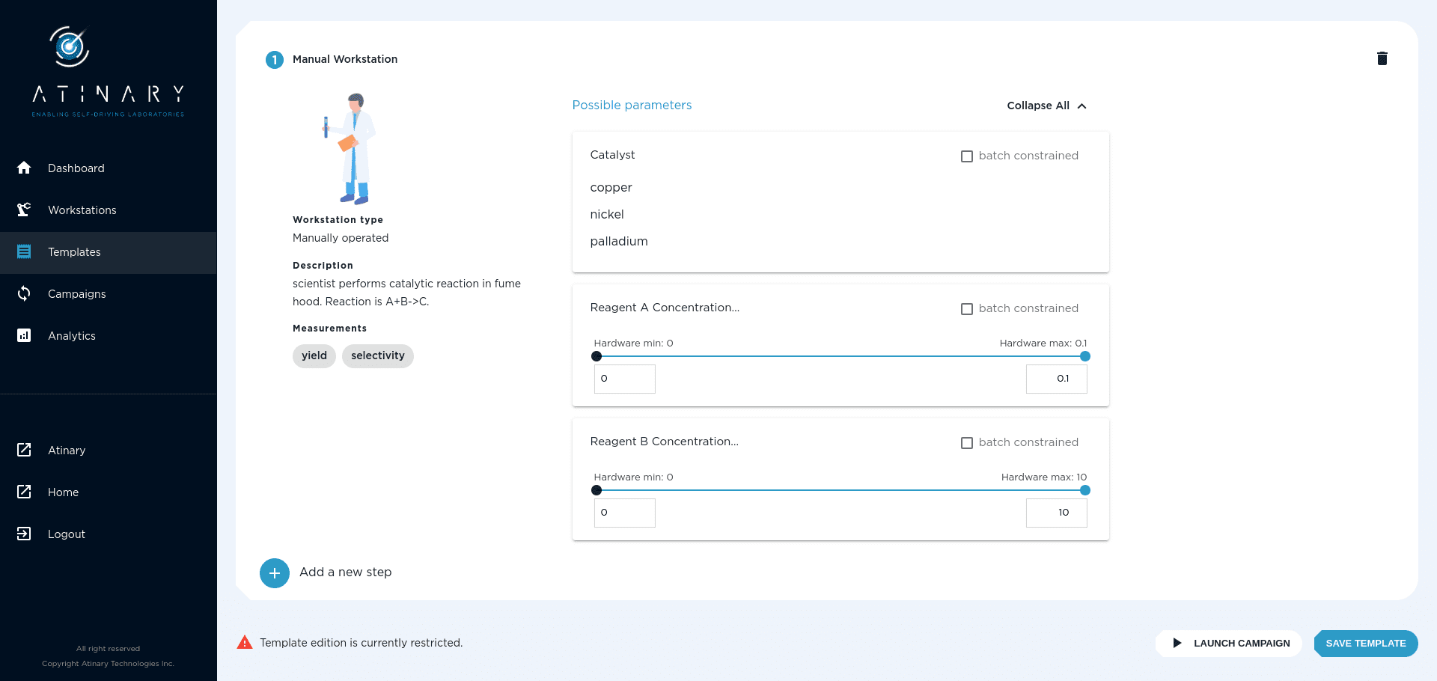Screen dimensions: 1437x681
Task: Click the Atinary external link icon
Action: point(24,450)
